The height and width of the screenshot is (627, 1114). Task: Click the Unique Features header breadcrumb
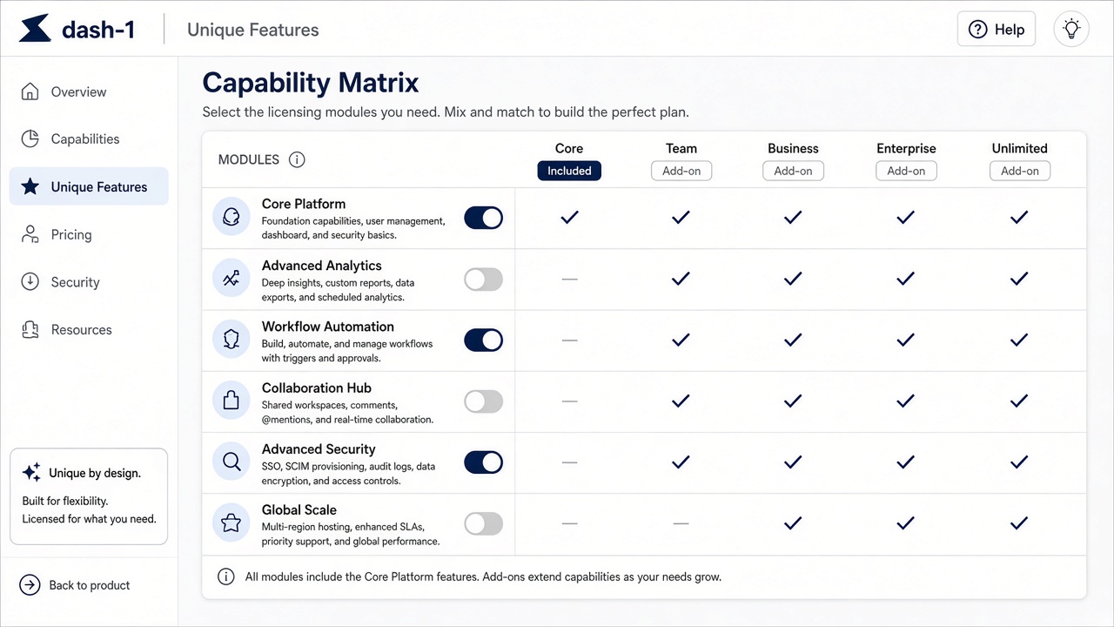253,30
